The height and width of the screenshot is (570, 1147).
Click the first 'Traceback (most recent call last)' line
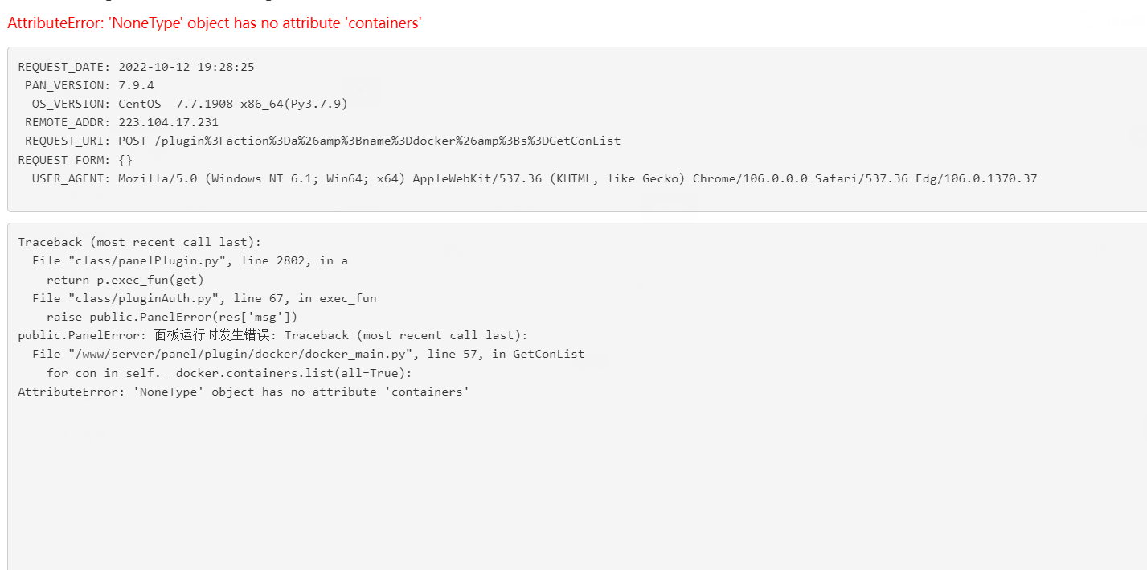140,242
